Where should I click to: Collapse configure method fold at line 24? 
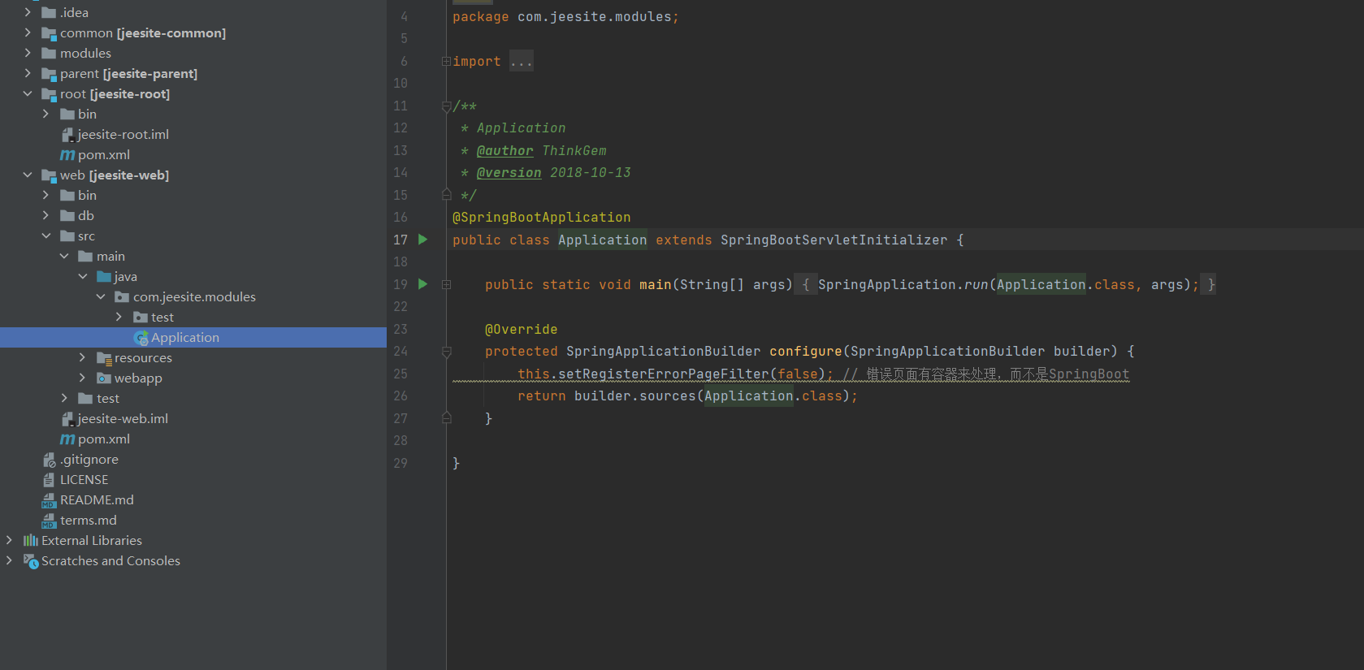pyautogui.click(x=446, y=352)
